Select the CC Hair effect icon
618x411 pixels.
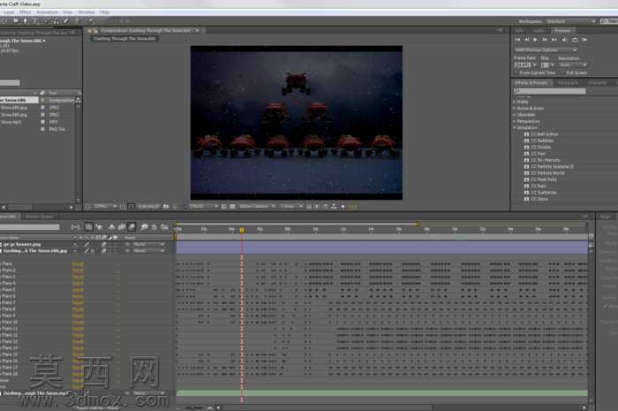point(526,154)
